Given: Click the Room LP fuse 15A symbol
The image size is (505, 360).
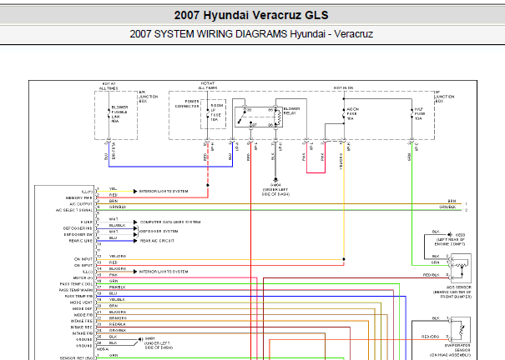Looking at the screenshot, I should 208,113.
